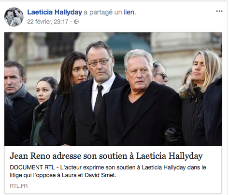This screenshot has height=195, width=229.
Task: Click the globe public audience icon
Action: (x=76, y=22)
